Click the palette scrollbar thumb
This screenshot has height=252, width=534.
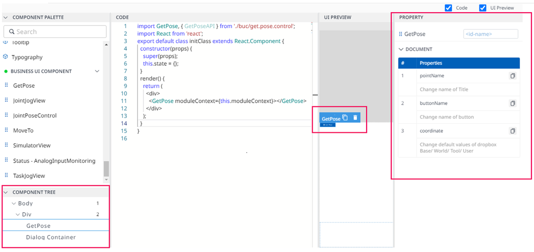point(106,169)
